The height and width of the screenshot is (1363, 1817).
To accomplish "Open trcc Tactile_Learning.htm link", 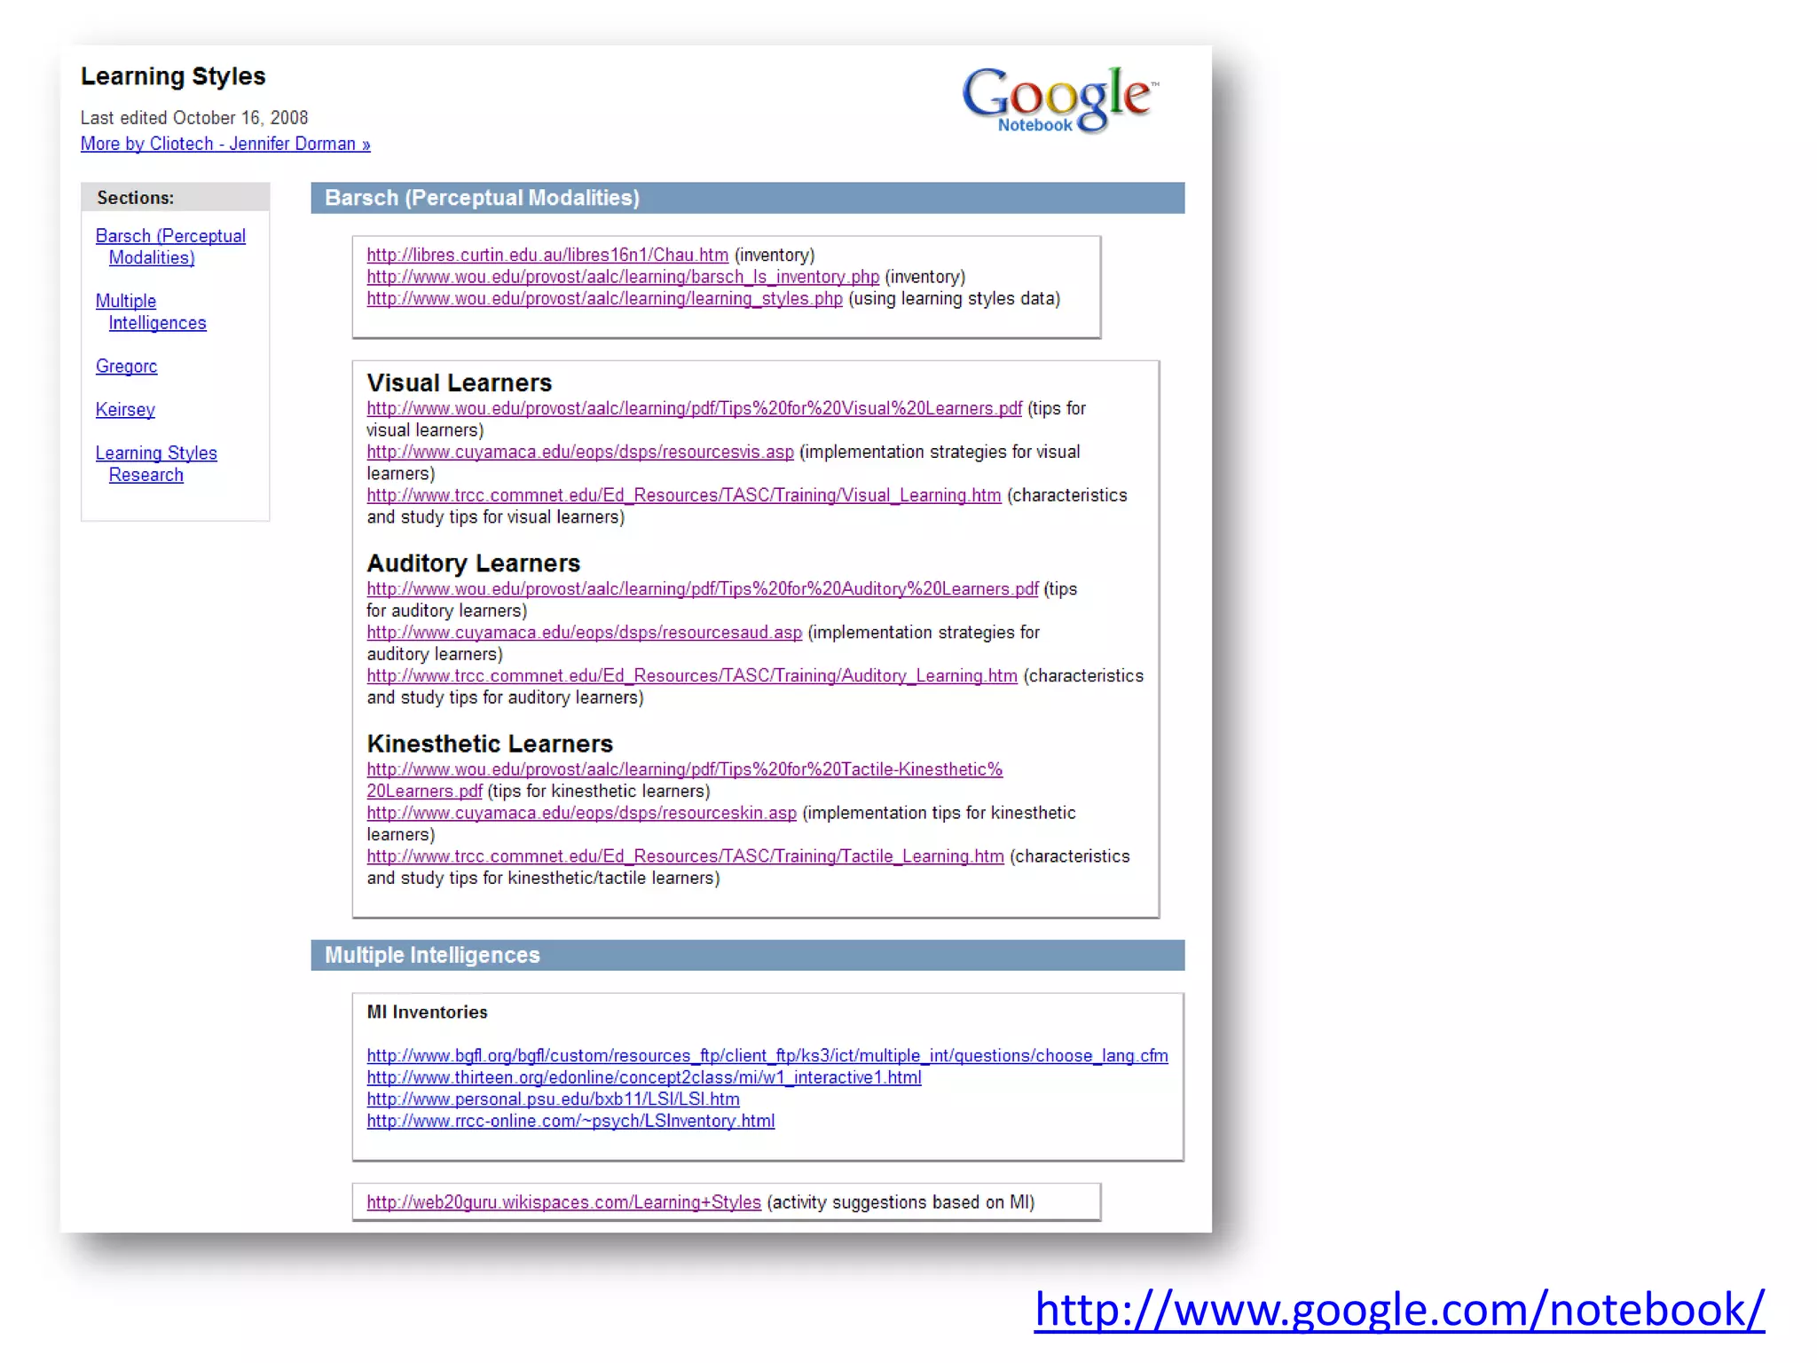I will pos(685,857).
